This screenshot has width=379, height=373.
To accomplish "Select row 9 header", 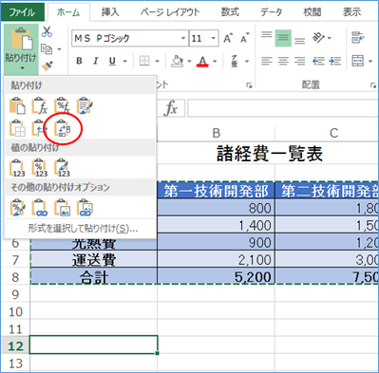I will (15, 294).
